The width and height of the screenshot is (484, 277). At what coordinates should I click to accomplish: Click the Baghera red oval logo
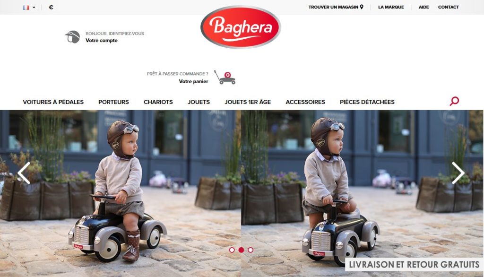click(241, 27)
